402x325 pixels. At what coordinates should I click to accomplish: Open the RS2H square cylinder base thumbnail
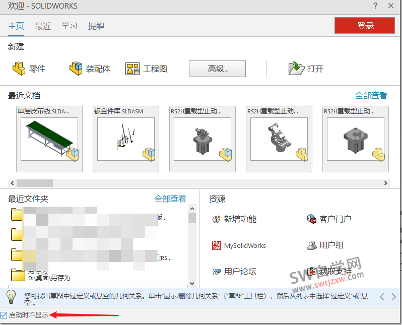point(356,139)
